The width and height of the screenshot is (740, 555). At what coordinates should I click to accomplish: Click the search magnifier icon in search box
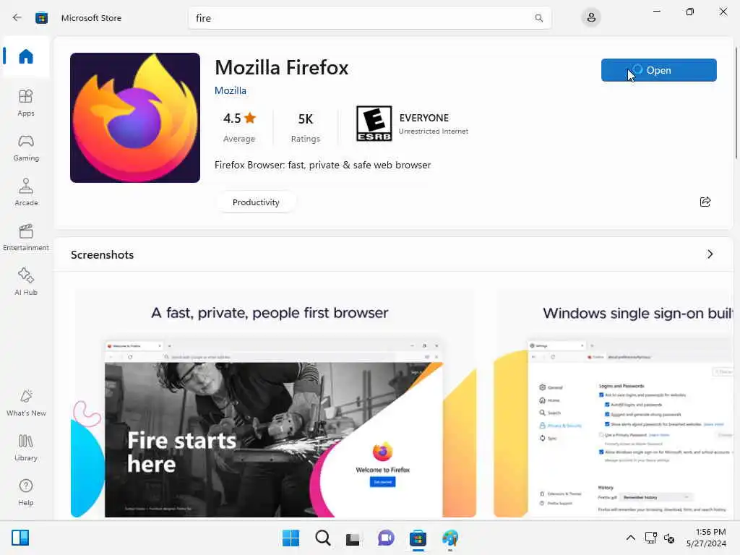tap(538, 18)
